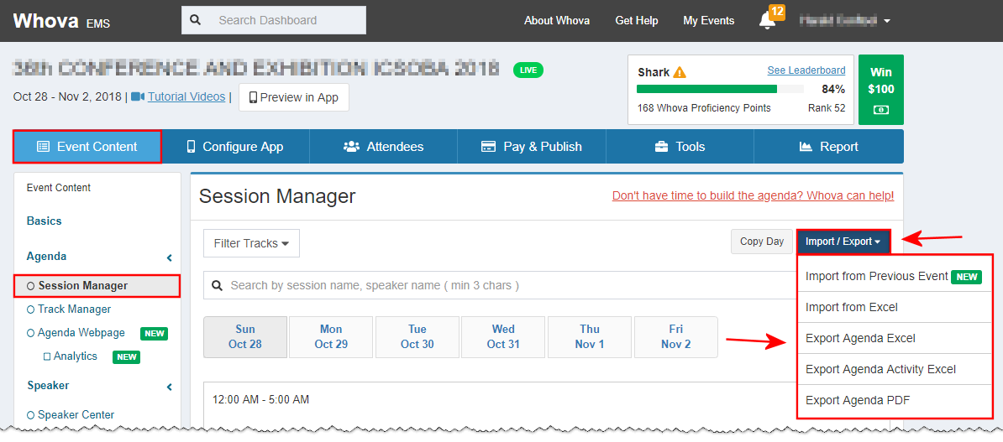The image size is (1003, 442).
Task: Open the Filter Tracks dropdown
Action: tap(251, 243)
